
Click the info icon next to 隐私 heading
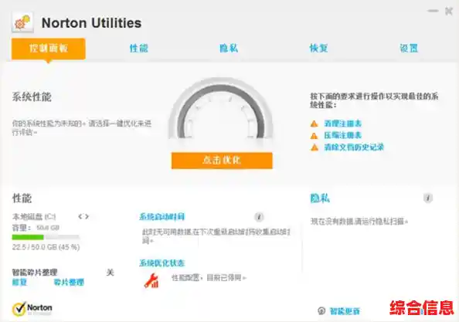(x=428, y=198)
